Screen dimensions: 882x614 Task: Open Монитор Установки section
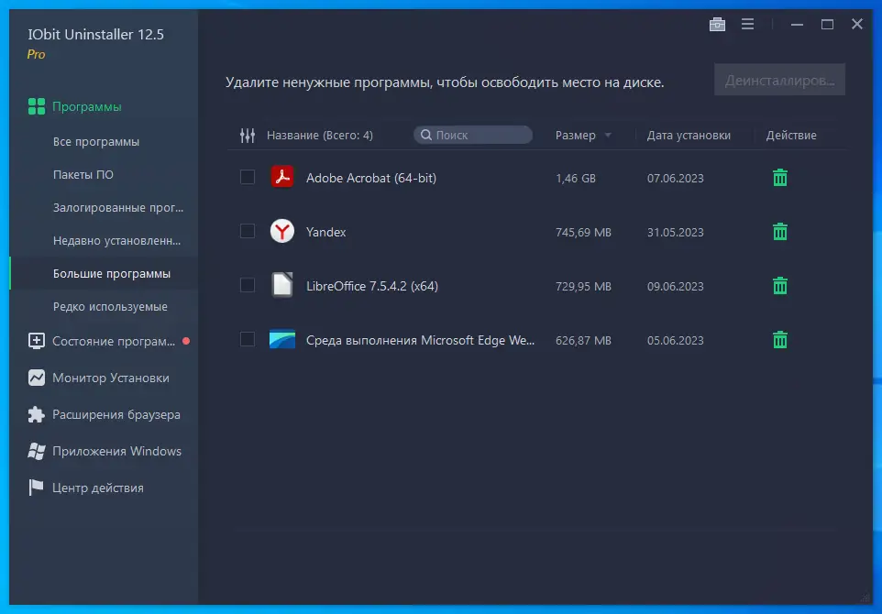(111, 378)
